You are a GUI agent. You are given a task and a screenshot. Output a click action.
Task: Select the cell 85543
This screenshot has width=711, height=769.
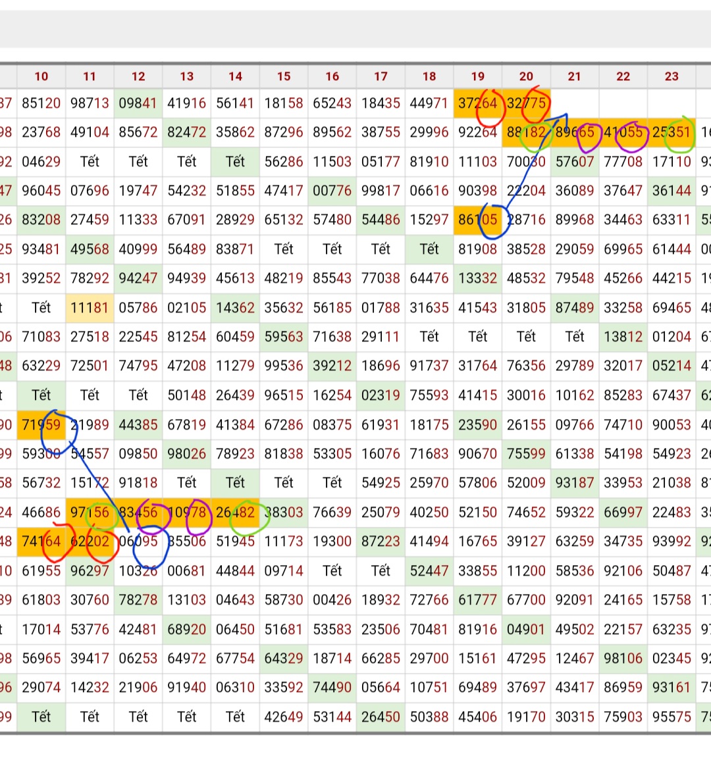click(x=332, y=278)
